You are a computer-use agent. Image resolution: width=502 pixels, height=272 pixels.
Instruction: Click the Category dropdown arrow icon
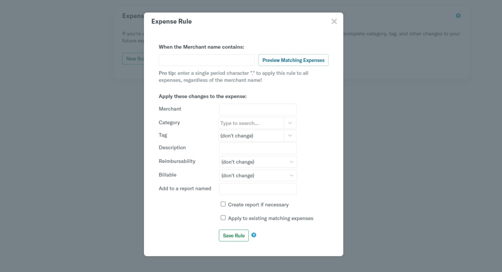coord(290,123)
